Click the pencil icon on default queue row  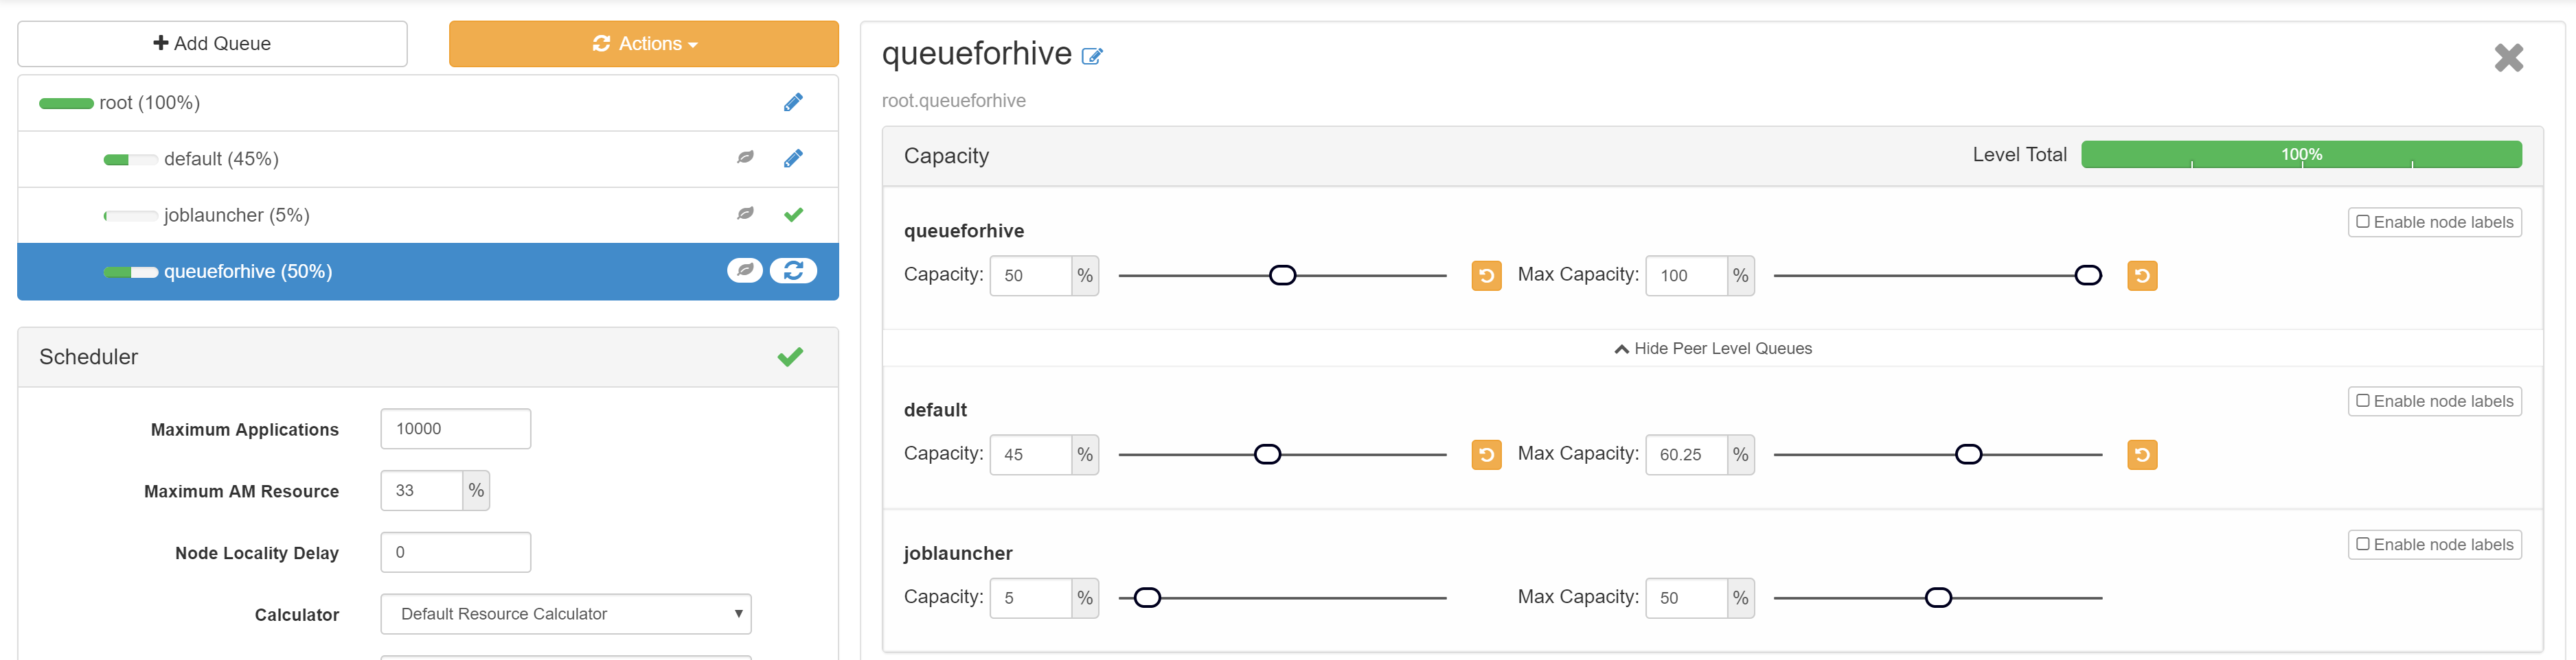pos(793,158)
